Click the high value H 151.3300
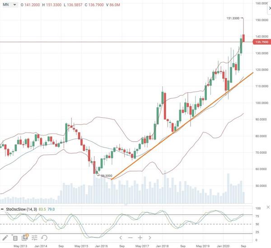The height and width of the screenshot is (248, 271). click(x=52, y=5)
